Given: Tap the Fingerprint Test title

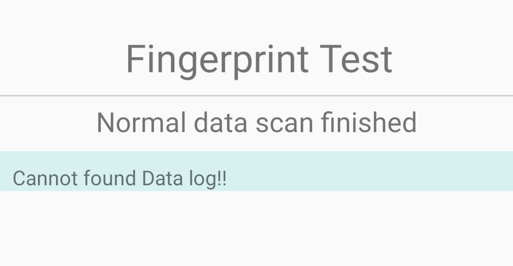Looking at the screenshot, I should point(259,59).
